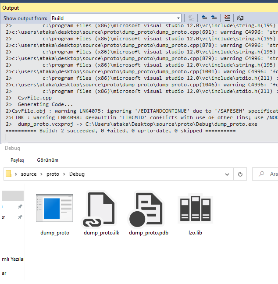Click the Explorer search field

(267, 174)
